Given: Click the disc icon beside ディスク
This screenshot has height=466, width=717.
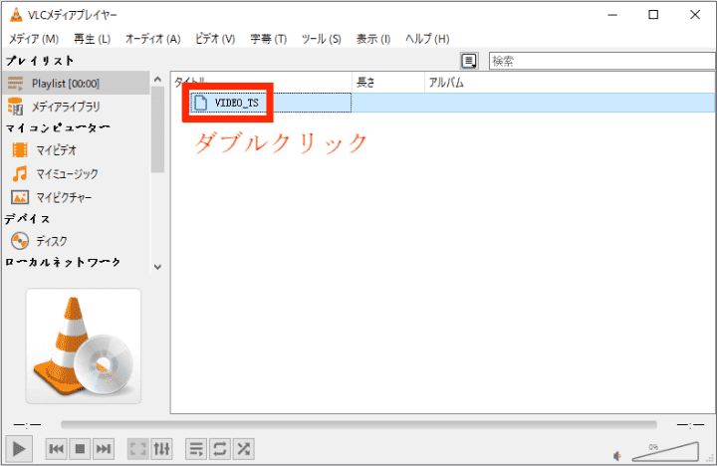Looking at the screenshot, I should click(x=20, y=241).
